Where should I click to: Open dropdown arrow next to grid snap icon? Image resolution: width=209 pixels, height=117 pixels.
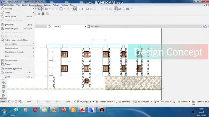(50, 9)
